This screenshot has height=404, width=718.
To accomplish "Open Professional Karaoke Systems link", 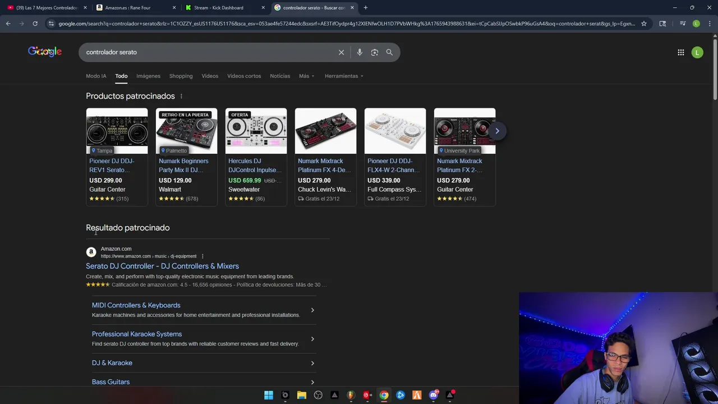I will 137,334.
